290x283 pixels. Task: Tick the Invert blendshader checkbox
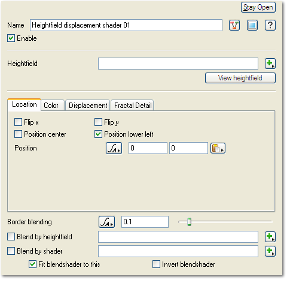[156, 264]
